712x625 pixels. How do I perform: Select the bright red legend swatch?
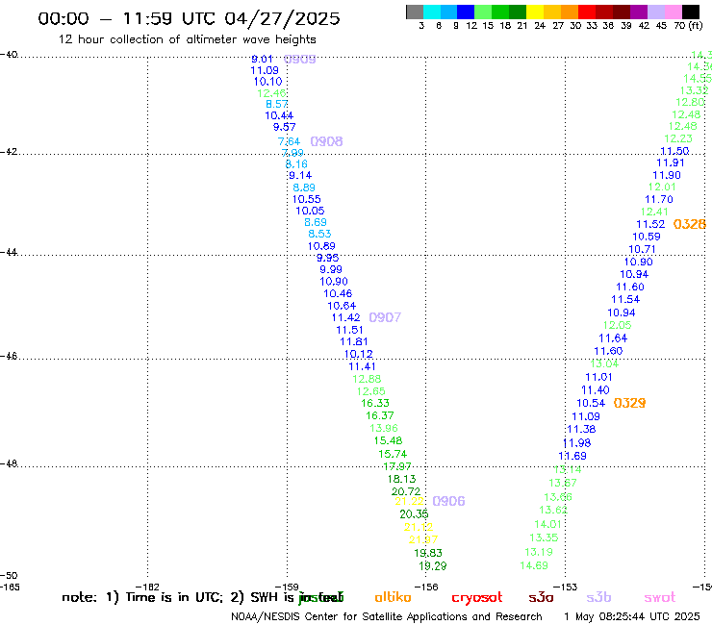[x=586, y=12]
